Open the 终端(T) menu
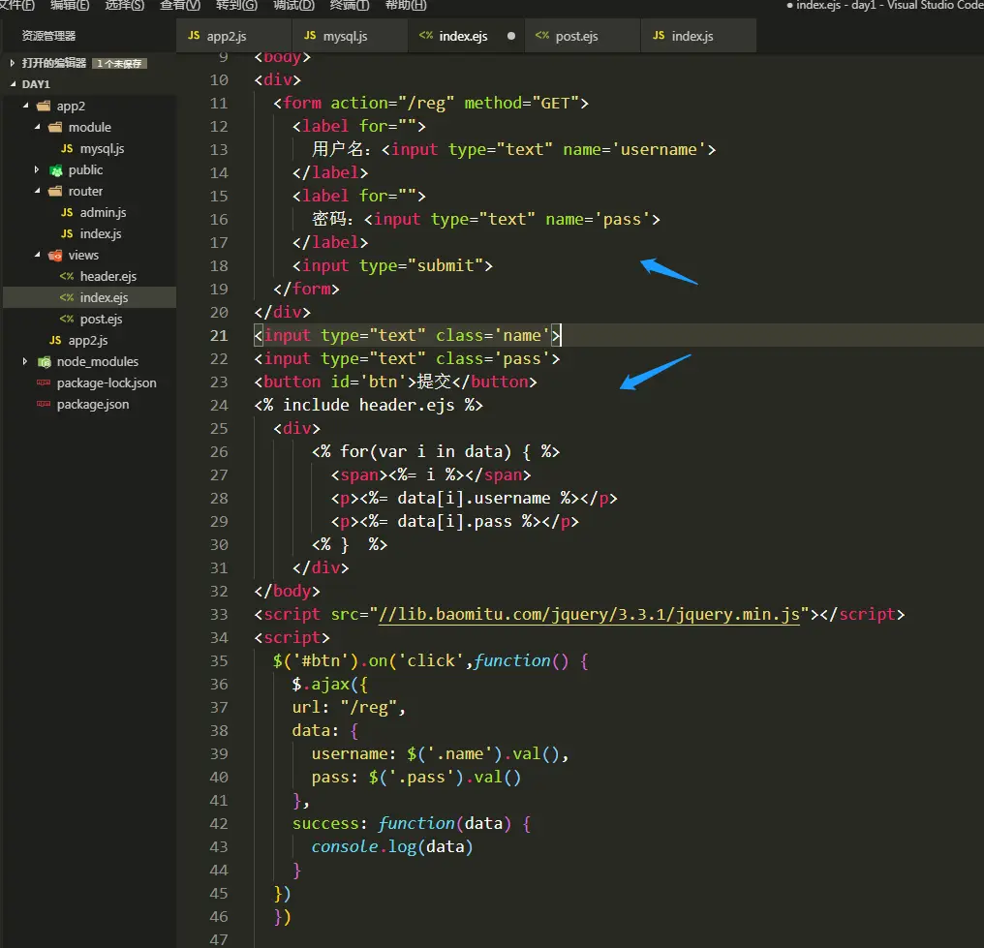This screenshot has width=984, height=948. (350, 5)
